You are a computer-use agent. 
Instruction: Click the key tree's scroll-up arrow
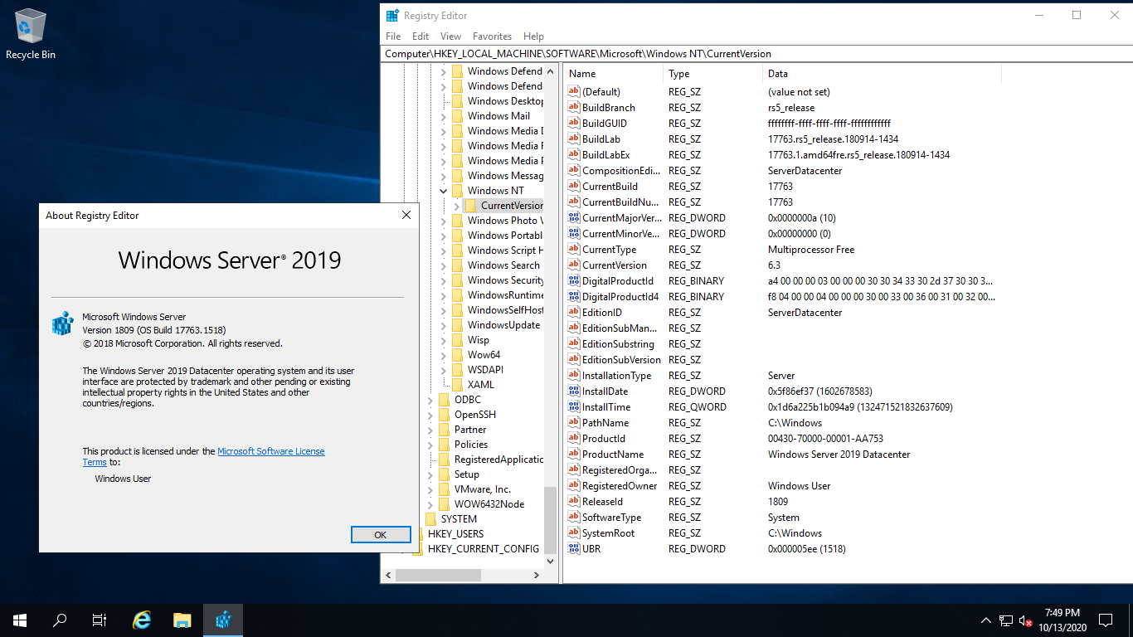pyautogui.click(x=550, y=71)
